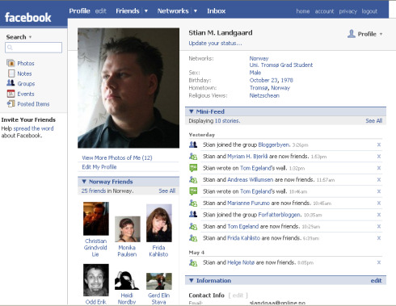Remove the Bloggerbyen story with its X

click(379, 145)
